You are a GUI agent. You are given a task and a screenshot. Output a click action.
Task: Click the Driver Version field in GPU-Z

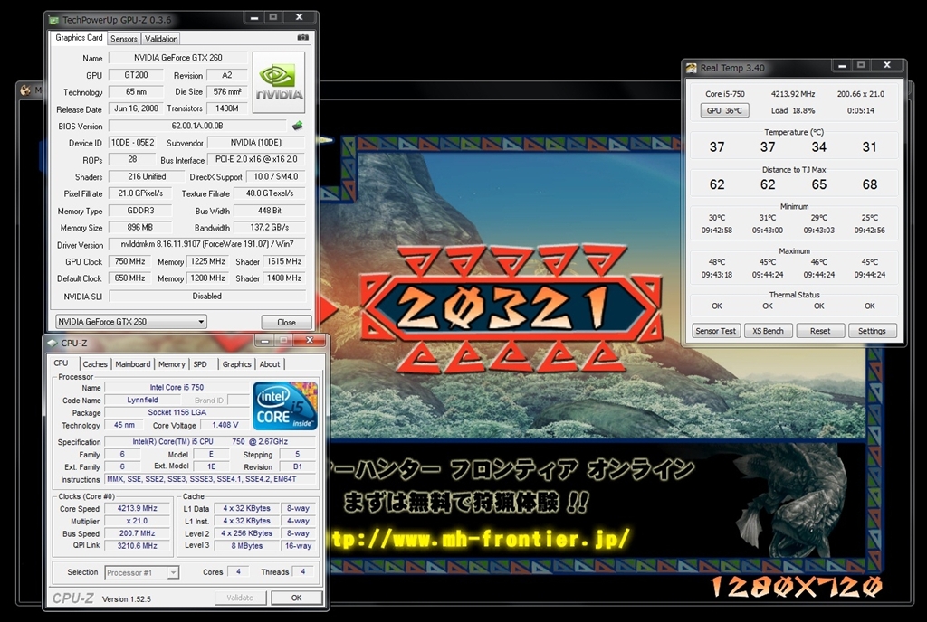point(207,244)
